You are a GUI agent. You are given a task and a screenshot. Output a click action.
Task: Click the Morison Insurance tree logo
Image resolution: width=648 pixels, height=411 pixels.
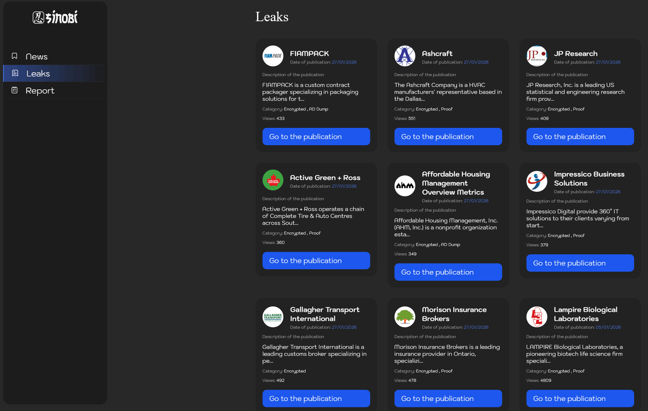point(405,317)
